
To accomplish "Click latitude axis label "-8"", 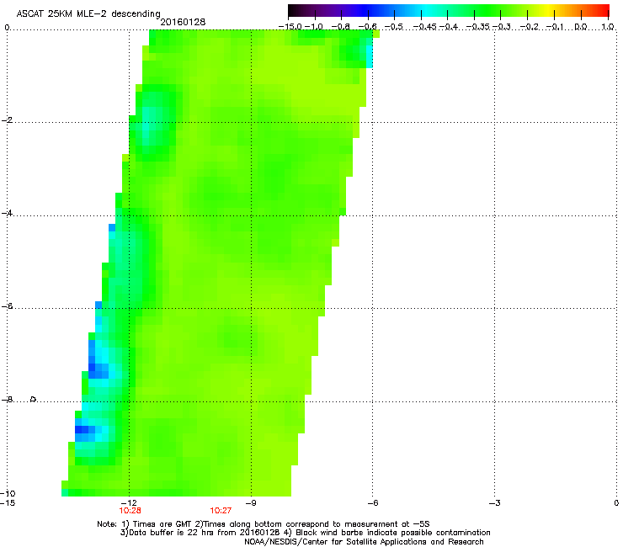I will click(8, 400).
